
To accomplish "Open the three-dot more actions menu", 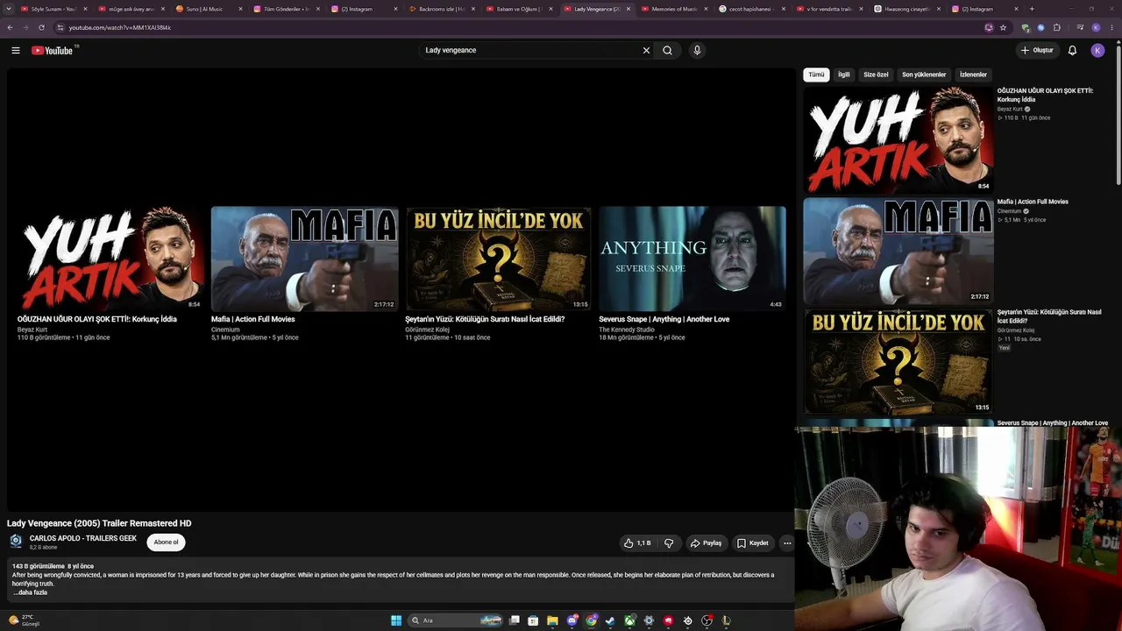I will pyautogui.click(x=787, y=543).
